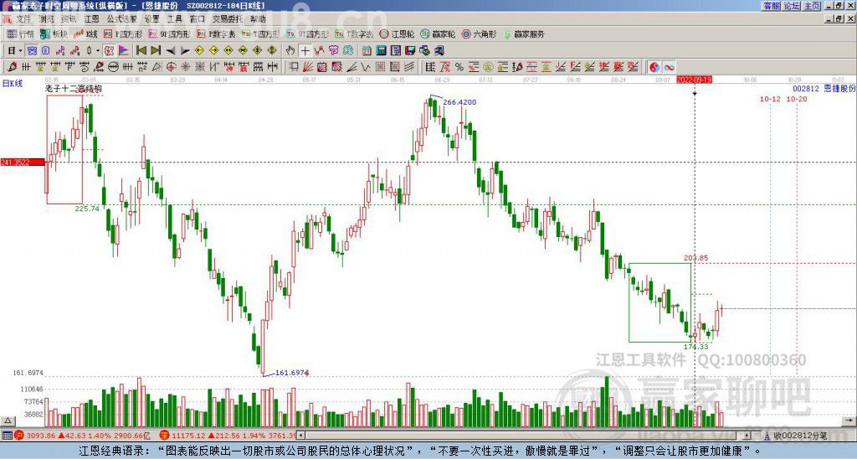Open the 论坛 forum link
The height and width of the screenshot is (459, 857).
pos(792,6)
